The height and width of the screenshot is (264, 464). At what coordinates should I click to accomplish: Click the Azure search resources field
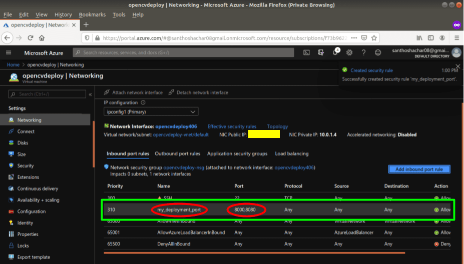184,52
